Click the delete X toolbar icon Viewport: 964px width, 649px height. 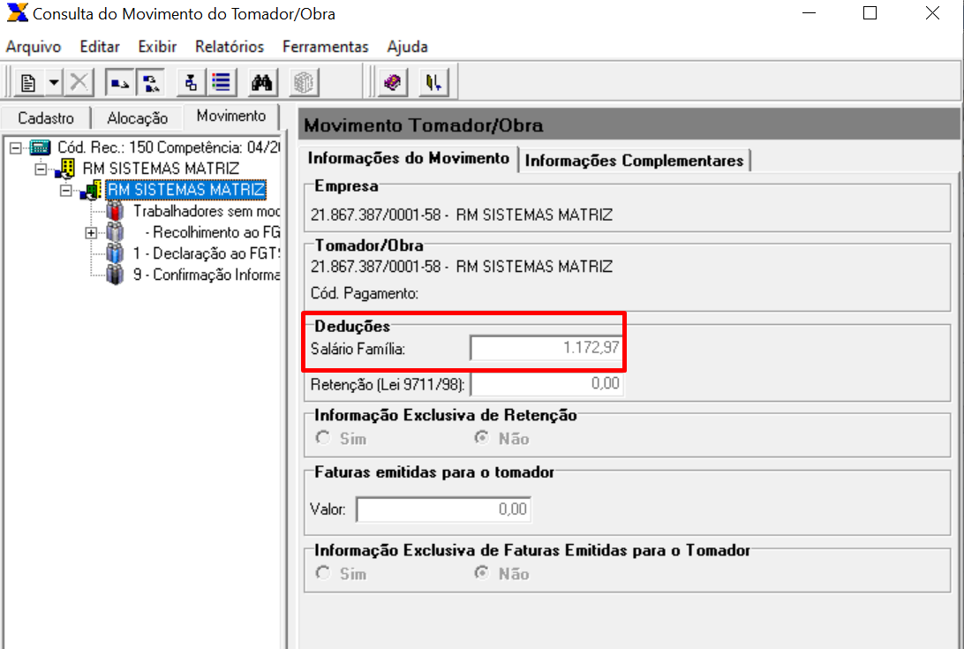tap(79, 82)
